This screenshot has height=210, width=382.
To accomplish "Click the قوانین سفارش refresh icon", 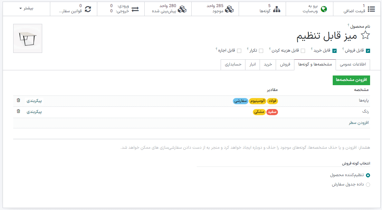I will point(88,9).
